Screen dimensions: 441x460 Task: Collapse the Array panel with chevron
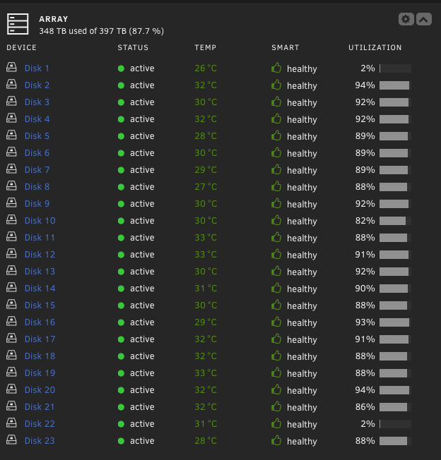click(423, 19)
